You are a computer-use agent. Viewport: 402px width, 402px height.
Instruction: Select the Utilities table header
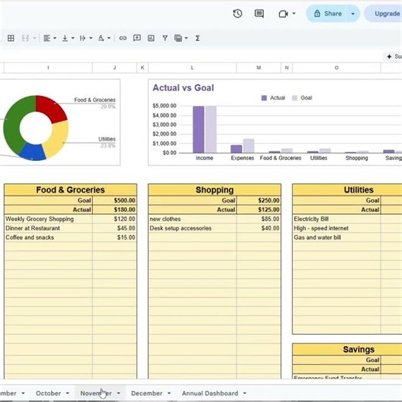tap(347, 190)
